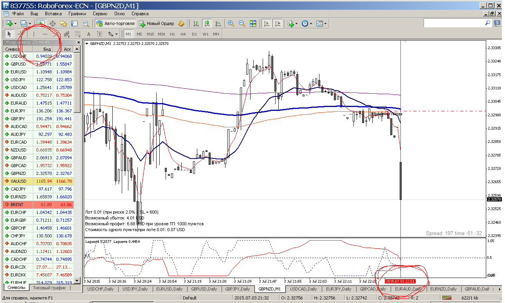Viewport: 505px width, 303px height.
Task: Select the Vertical Line drawing tool
Action: click(34, 34)
